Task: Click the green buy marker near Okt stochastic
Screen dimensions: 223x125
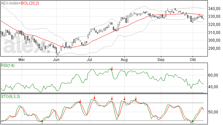Action: (193, 122)
